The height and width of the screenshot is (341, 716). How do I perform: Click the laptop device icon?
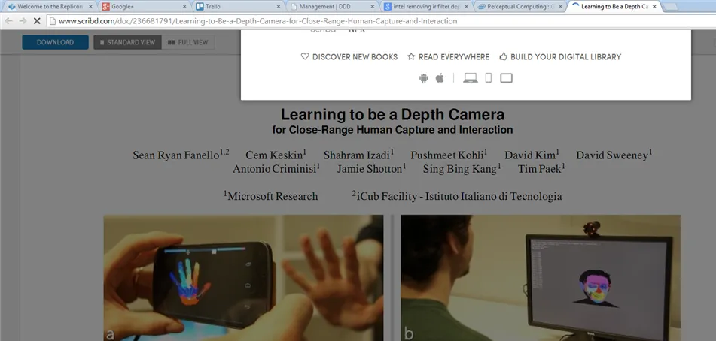tap(471, 78)
